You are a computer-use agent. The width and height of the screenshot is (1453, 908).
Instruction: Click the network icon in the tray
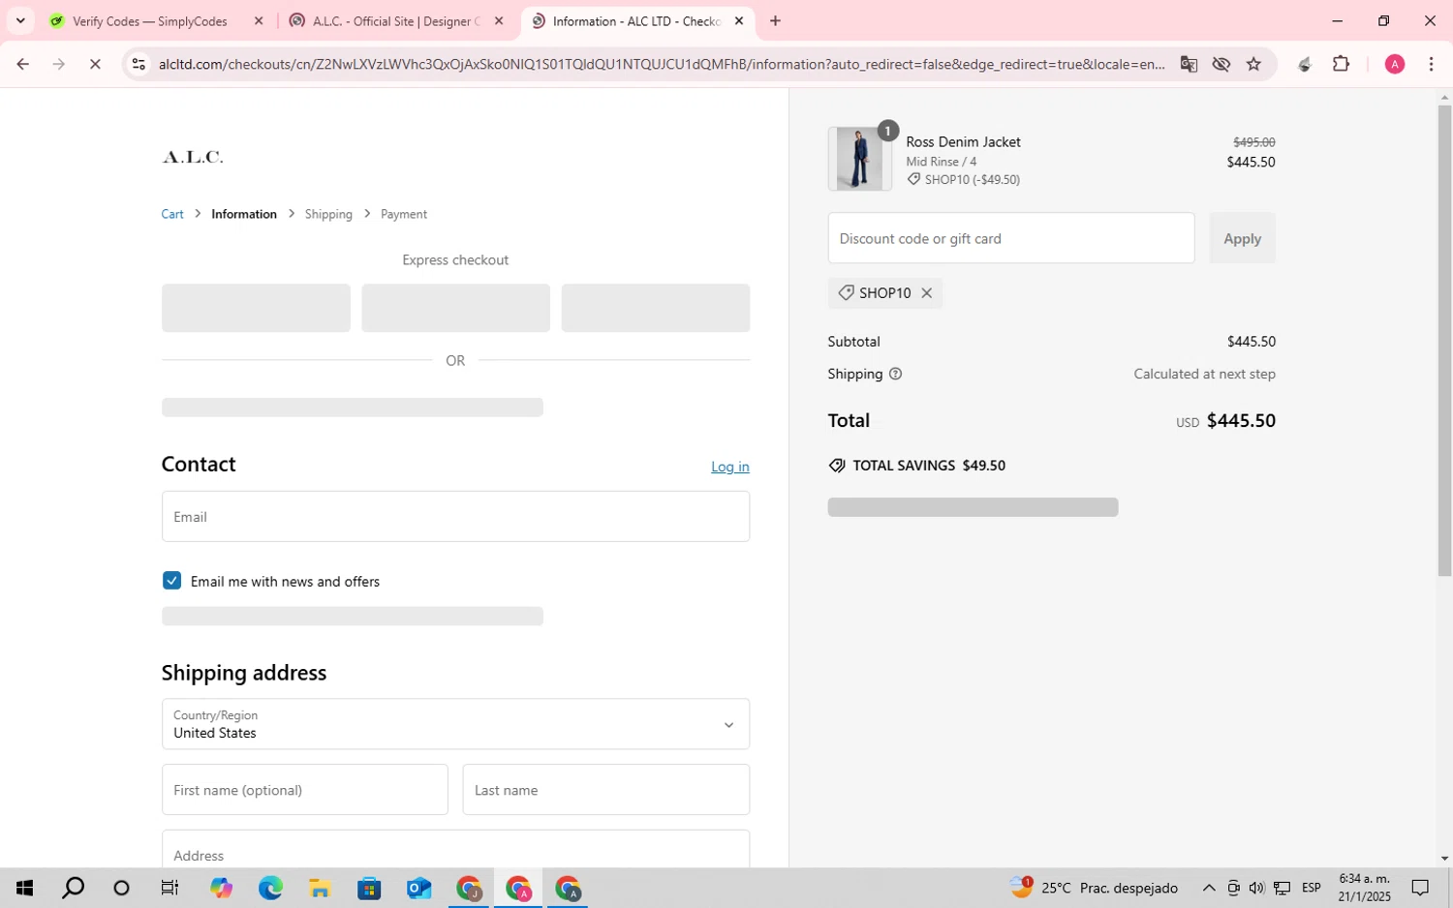tap(1282, 888)
